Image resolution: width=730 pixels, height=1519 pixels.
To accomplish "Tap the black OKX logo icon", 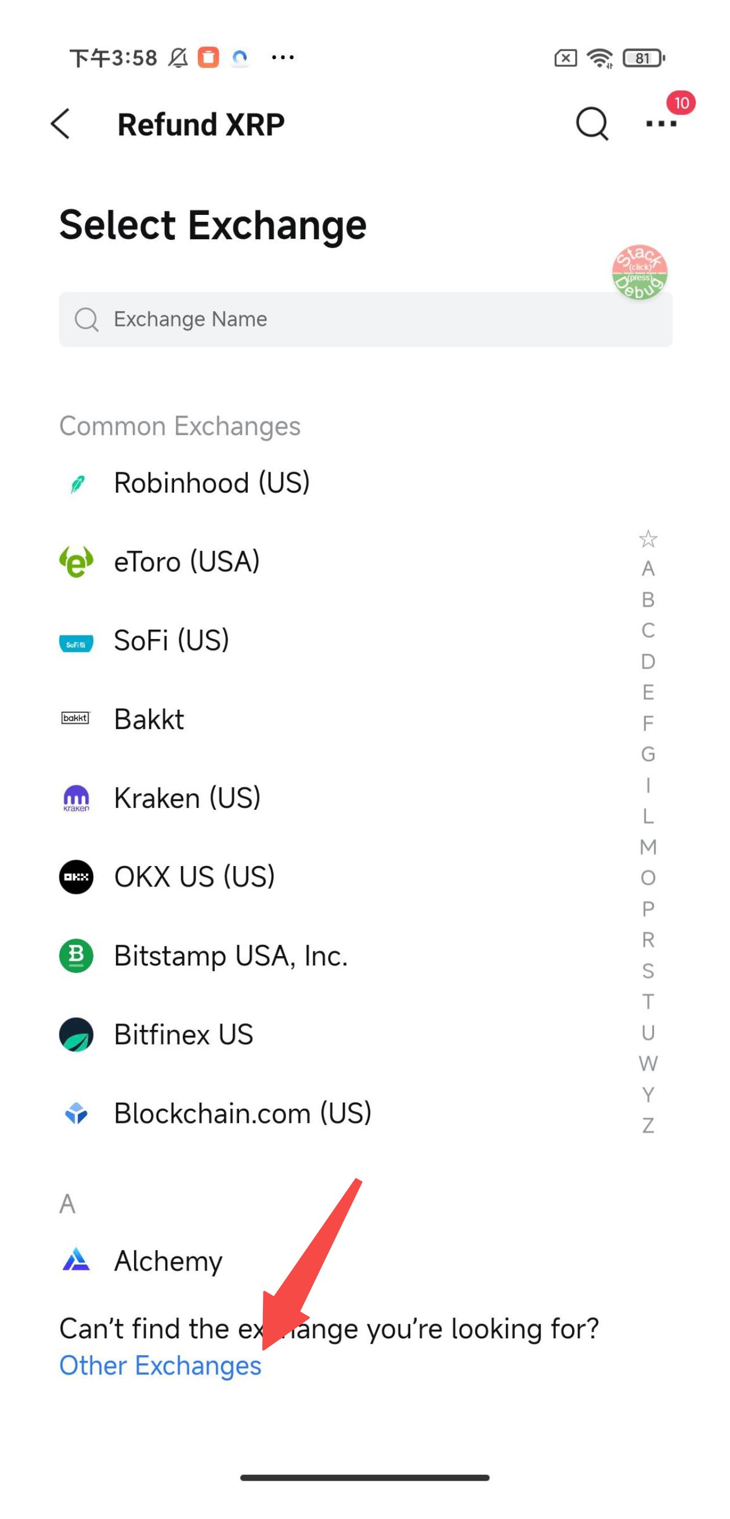I will pos(76,877).
